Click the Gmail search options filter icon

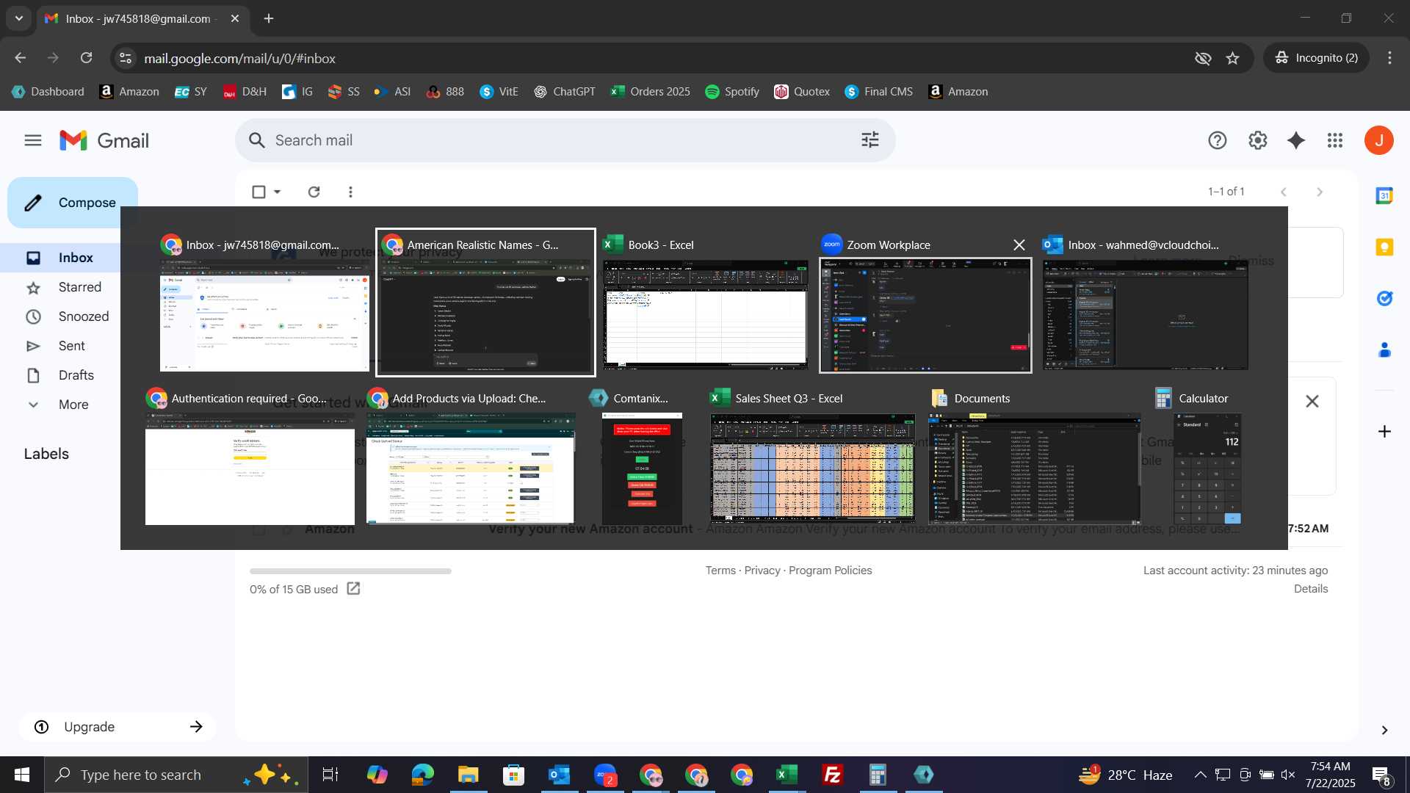point(870,140)
